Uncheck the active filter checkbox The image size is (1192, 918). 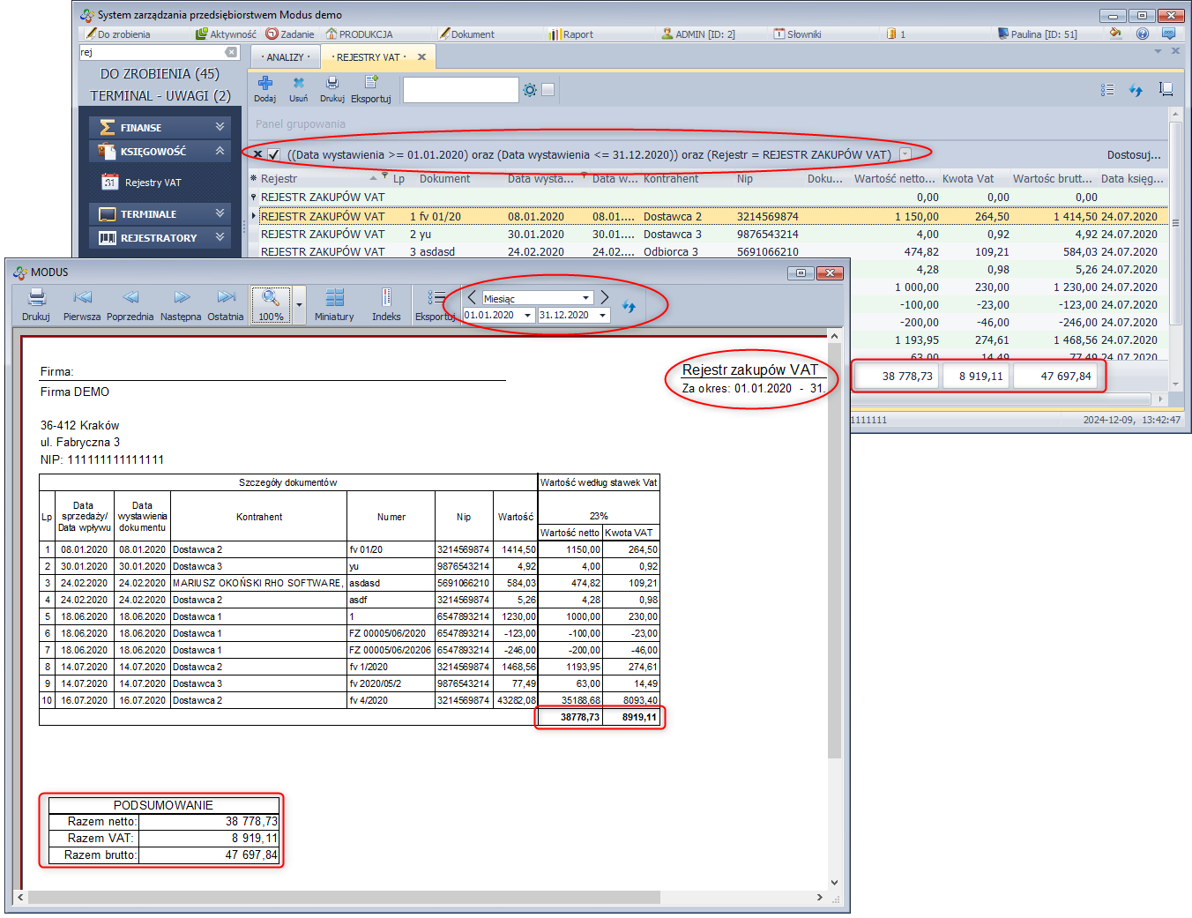[x=274, y=154]
